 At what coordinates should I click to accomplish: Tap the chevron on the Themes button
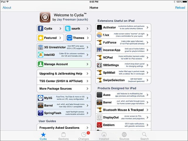88,38
